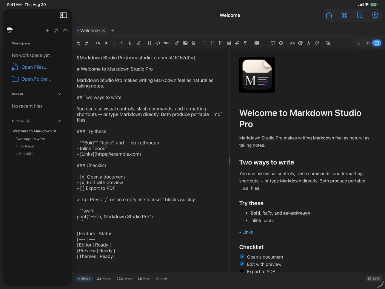Insert a code block with curly braces icon
The image size is (385, 289).
click(x=150, y=43)
